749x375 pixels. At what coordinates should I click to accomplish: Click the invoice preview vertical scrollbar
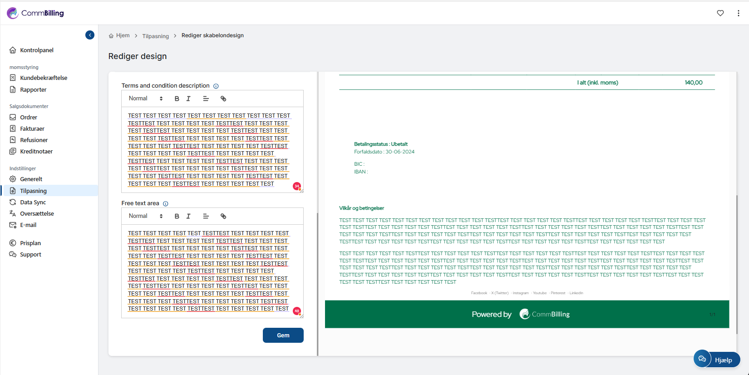click(736, 263)
